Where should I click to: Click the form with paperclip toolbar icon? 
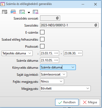(x=5, y=12)
